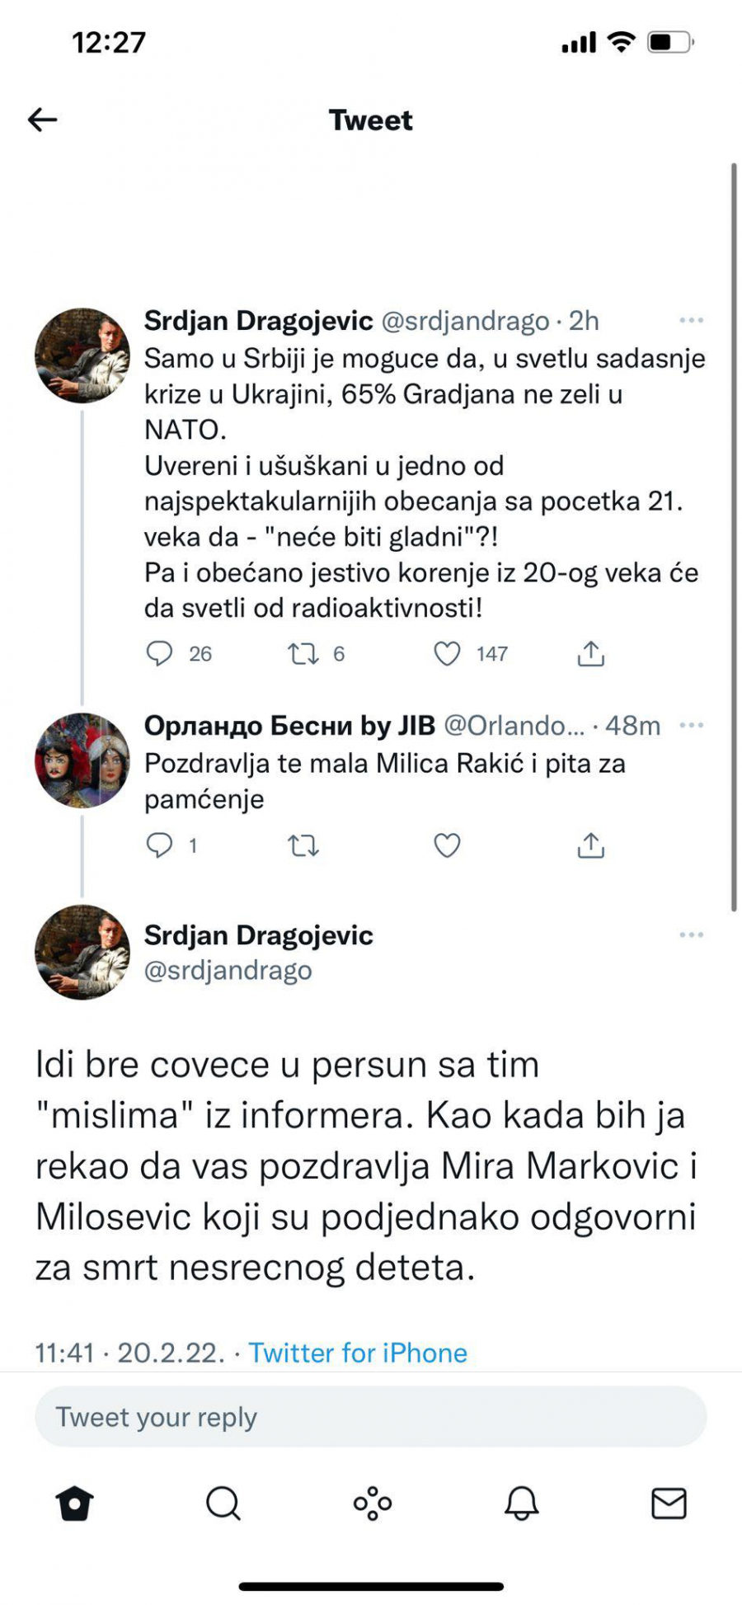Reply to the Орландо Бесни tweet

pos(159,845)
